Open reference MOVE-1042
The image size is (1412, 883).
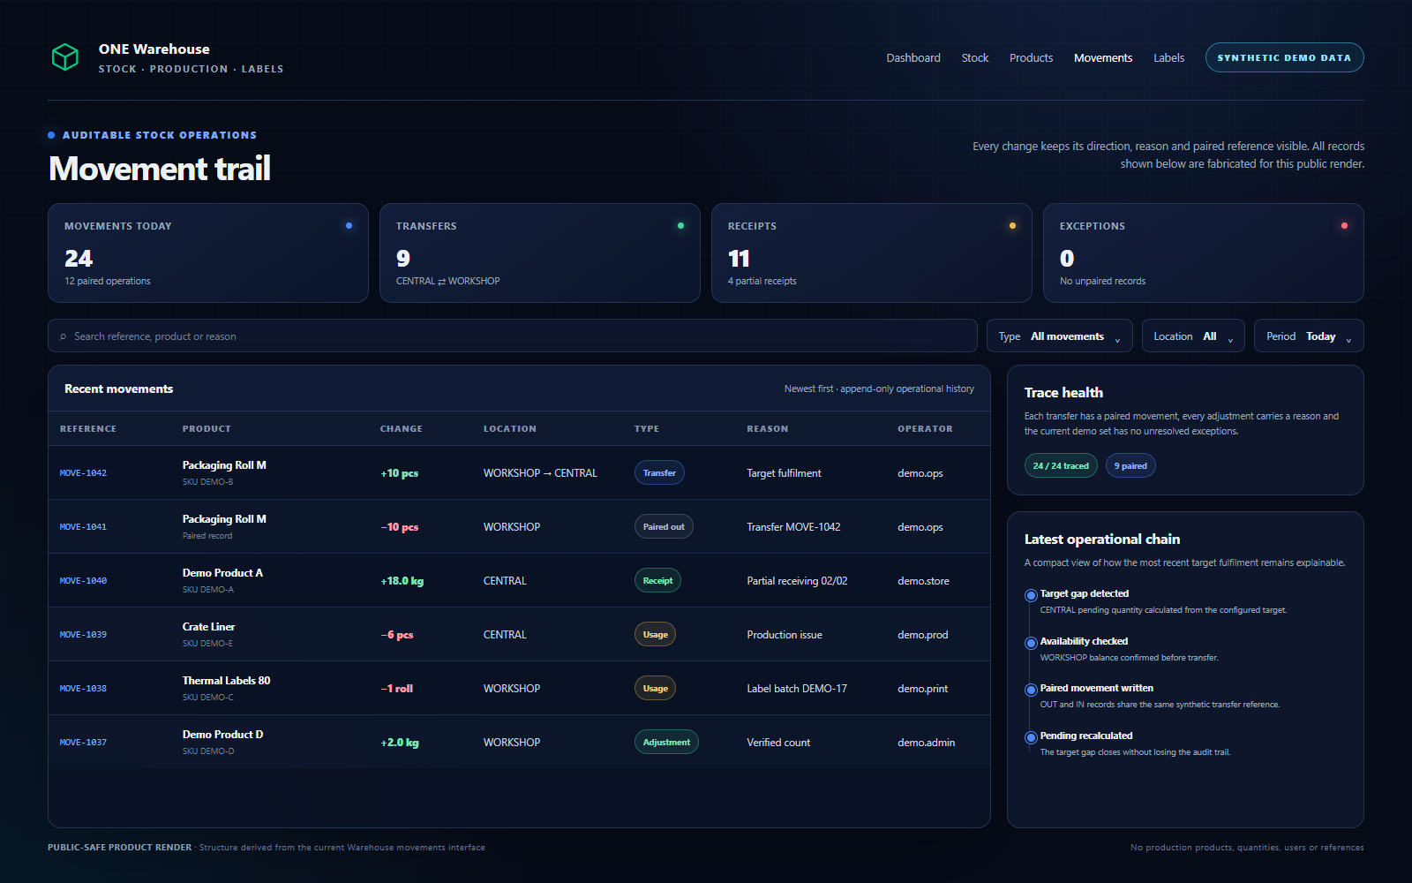coord(83,473)
